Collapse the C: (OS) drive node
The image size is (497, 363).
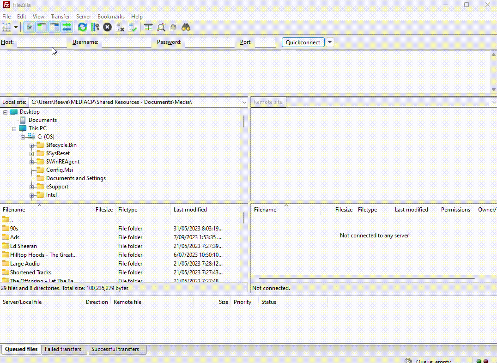click(23, 137)
